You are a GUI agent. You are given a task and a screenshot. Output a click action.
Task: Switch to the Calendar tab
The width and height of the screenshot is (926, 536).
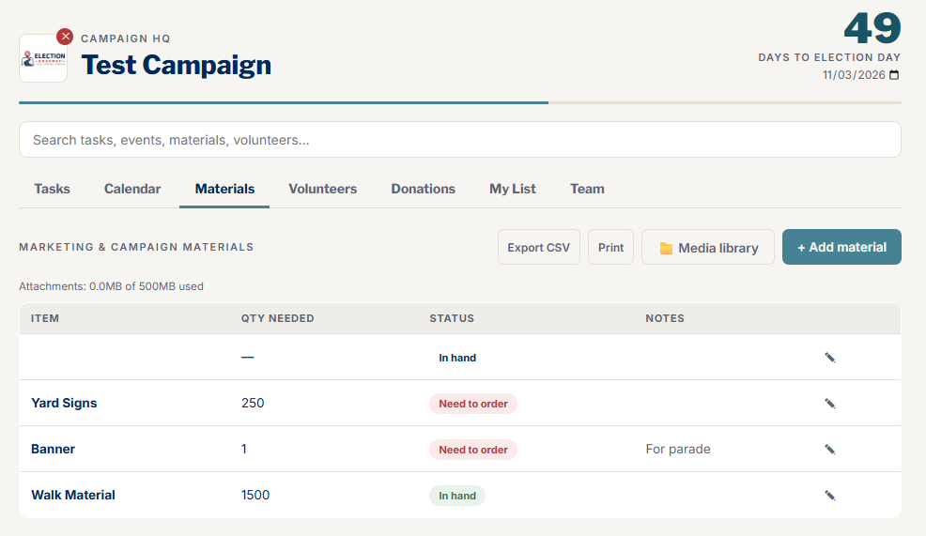tap(132, 189)
